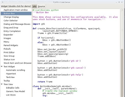125x97 pixels.
Task: Select Tooltip demo item
Action: click(16, 81)
